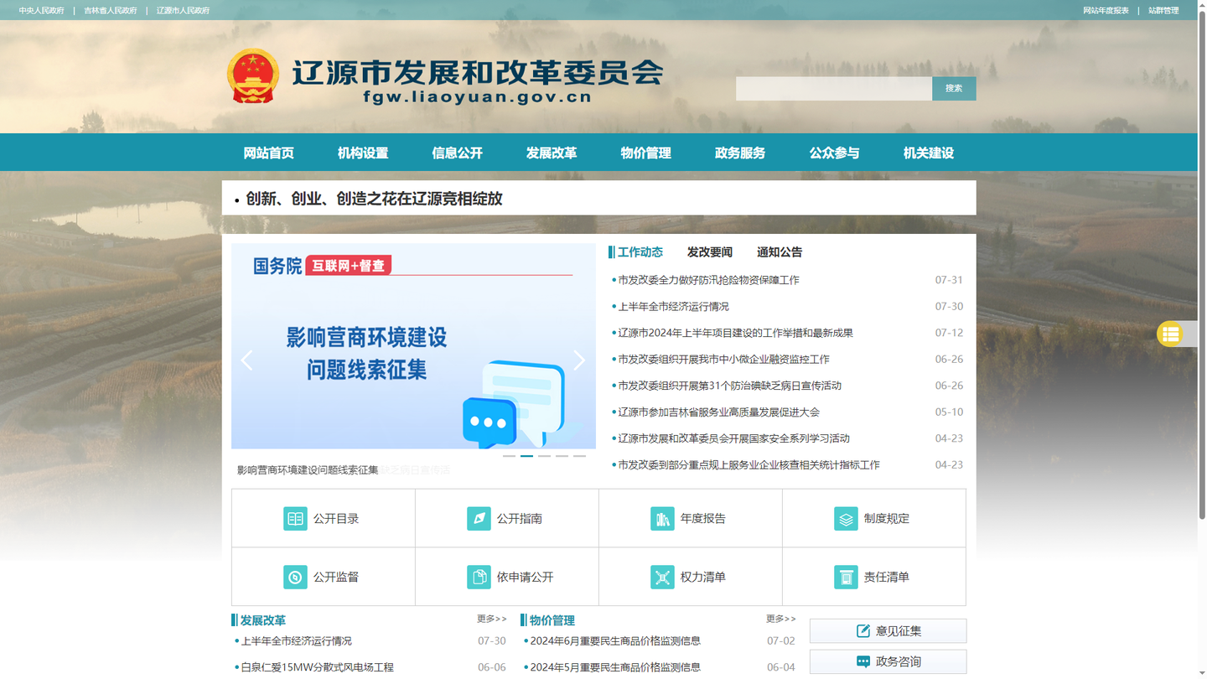Open 信息公开 navigation item
Screen dimensions: 1207x679
pos(457,153)
